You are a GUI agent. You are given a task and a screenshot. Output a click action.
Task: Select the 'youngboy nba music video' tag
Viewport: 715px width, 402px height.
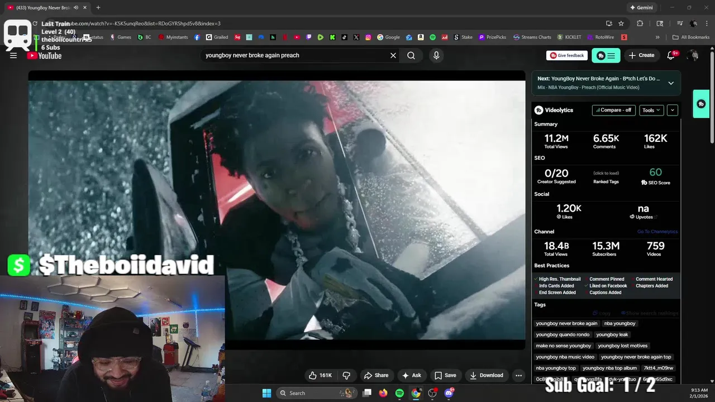pos(565,357)
